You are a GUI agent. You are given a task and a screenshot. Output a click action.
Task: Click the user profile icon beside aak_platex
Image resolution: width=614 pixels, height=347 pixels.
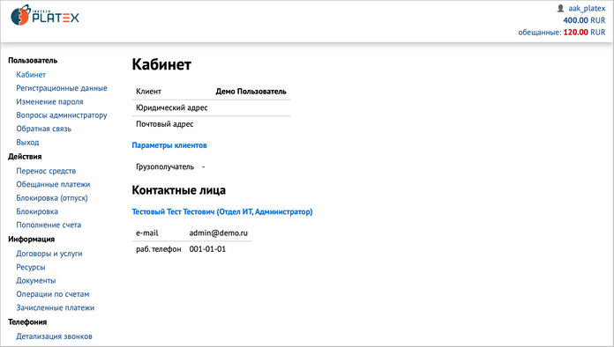pos(561,8)
